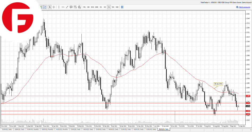Viewport: 252px width, 132px height.
Task: Select the diagonal trendline tool
Action: pos(67,7)
